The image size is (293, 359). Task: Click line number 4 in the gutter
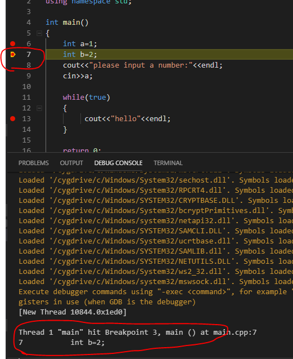29,23
